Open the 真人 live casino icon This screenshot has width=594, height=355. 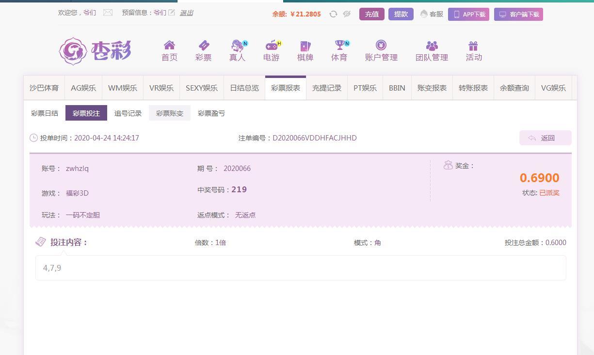coord(237,46)
